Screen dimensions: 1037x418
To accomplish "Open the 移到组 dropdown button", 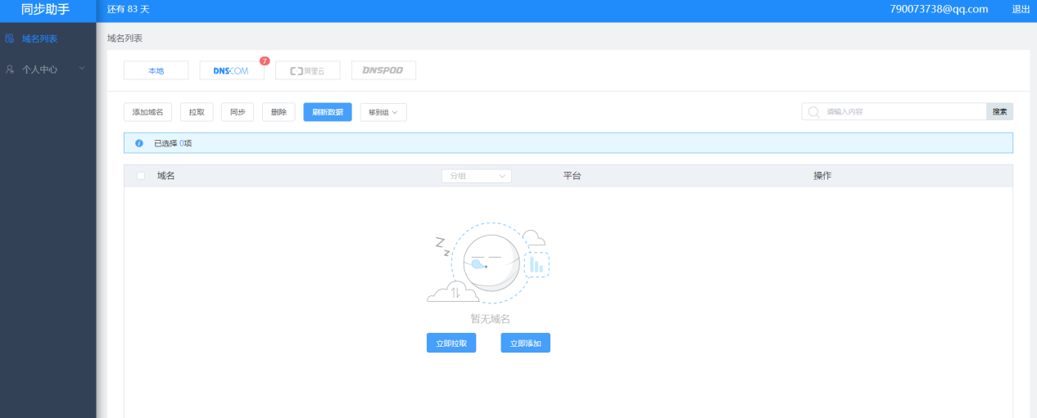I will click(x=383, y=112).
